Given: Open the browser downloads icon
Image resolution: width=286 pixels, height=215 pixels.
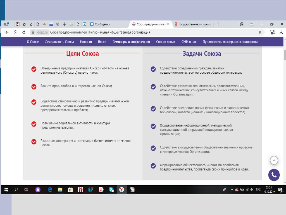Looking at the screenshot, I should 281,32.
